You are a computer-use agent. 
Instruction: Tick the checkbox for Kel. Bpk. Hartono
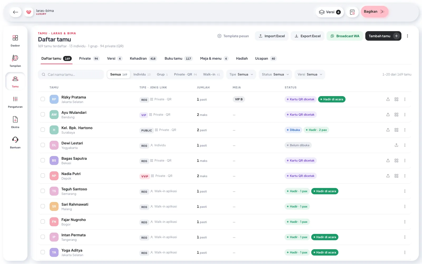(43, 130)
